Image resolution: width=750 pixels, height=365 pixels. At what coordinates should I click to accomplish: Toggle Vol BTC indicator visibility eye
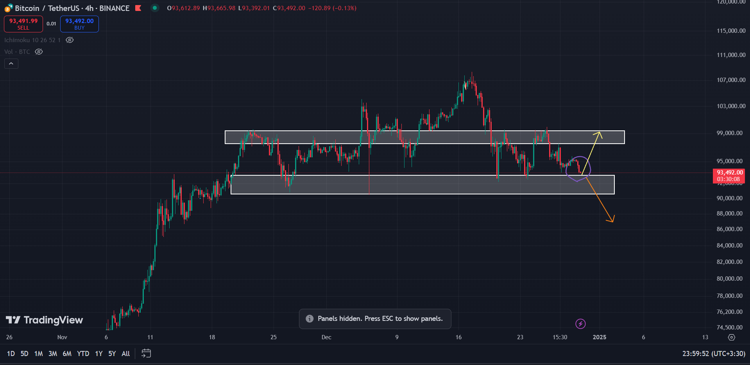tap(39, 52)
